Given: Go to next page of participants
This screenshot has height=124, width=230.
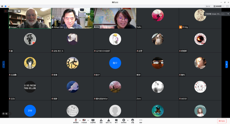Looking at the screenshot, I should (x=227, y=64).
